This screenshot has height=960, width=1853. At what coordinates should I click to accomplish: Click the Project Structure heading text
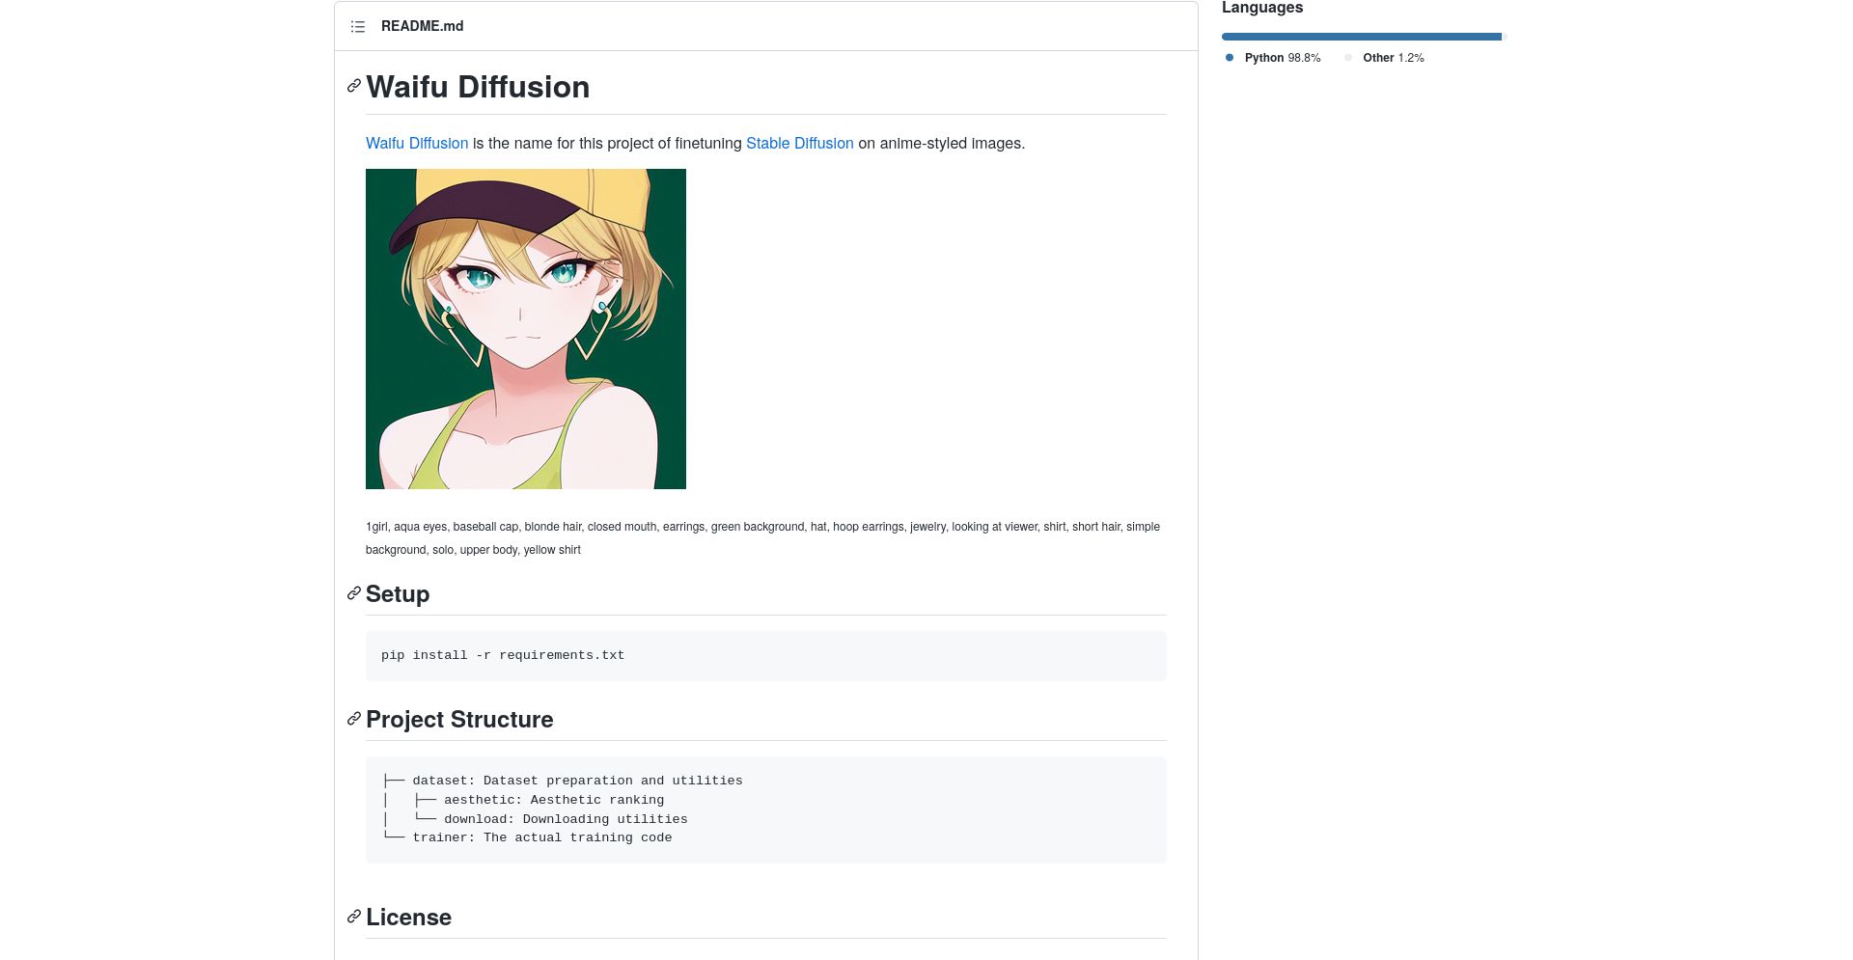point(459,720)
